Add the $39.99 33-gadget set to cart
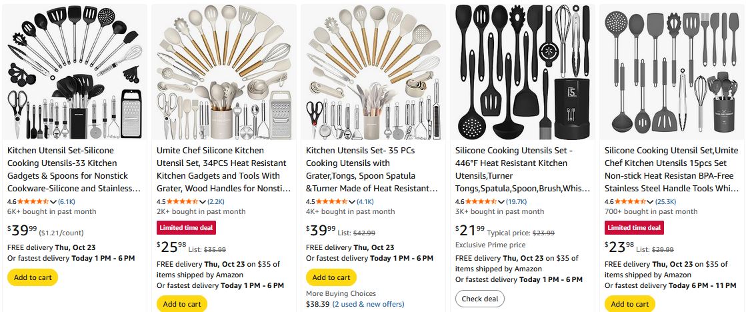Image resolution: width=746 pixels, height=312 pixels. pyautogui.click(x=33, y=277)
